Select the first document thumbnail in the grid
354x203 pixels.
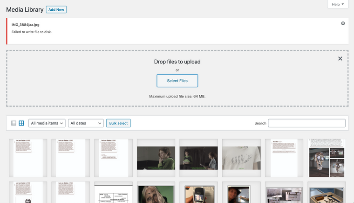tap(28, 158)
